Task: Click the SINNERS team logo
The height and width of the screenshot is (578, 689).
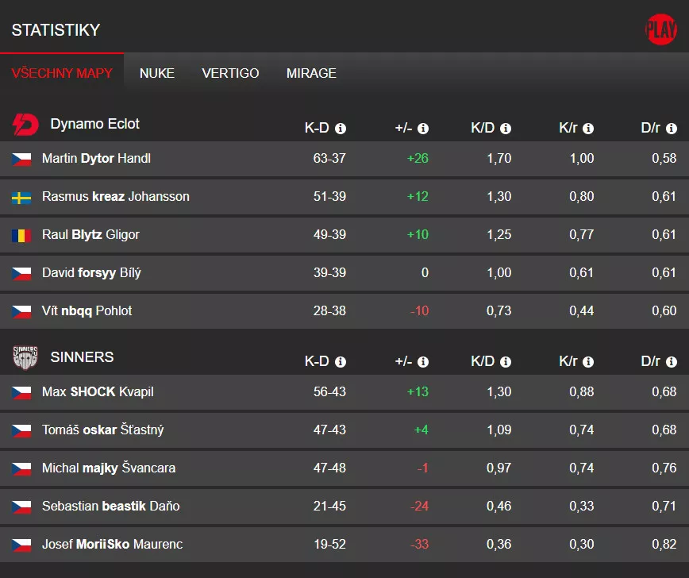Action: click(25, 358)
